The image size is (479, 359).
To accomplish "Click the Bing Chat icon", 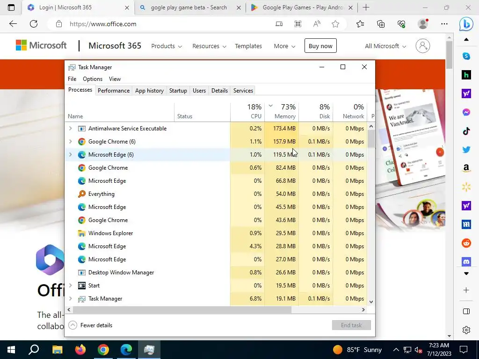I will click(466, 24).
